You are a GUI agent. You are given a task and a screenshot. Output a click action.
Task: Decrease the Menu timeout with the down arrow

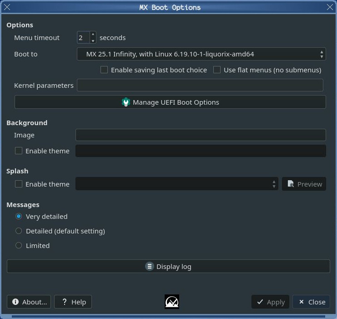93,41
